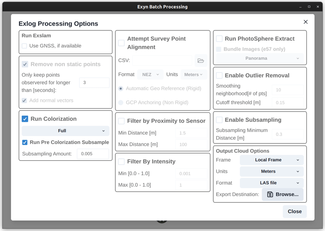Expand the Local Frame dropdown
Screen dimensions: 325x231
271,160
